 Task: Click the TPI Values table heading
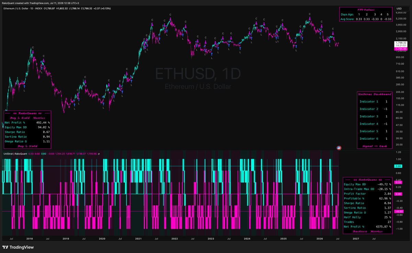(365, 10)
